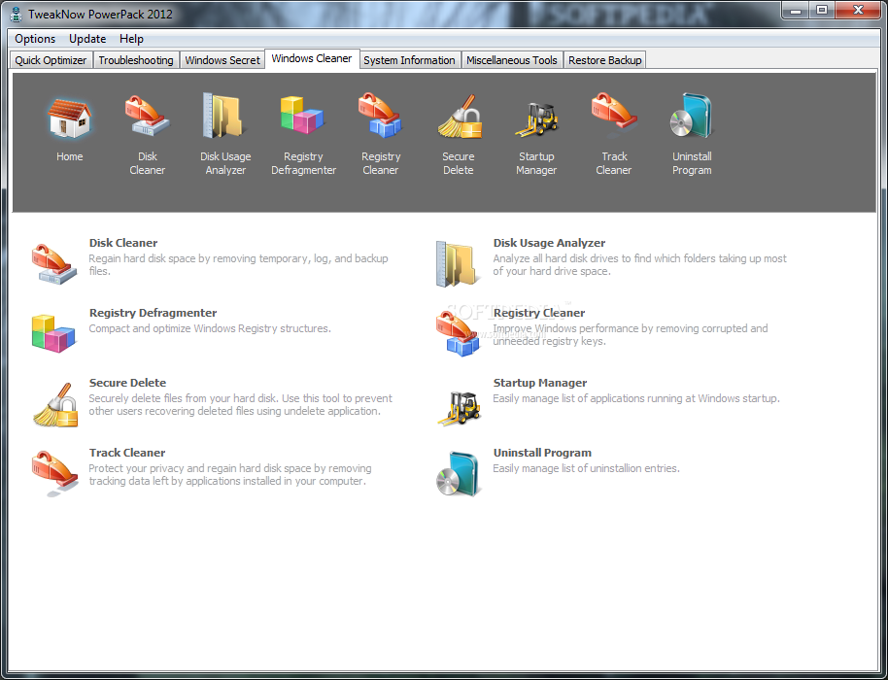Click 'Analyze all hard disk drives' description
This screenshot has height=680, width=888.
click(639, 264)
